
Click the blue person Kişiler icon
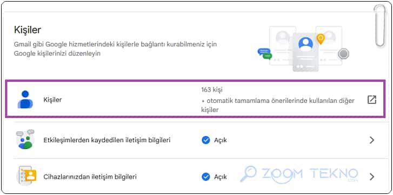(x=25, y=99)
